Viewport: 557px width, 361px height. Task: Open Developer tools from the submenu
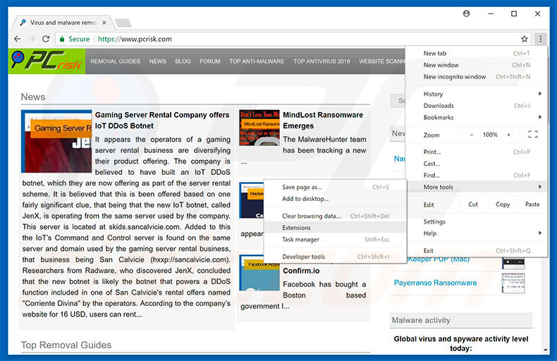click(335, 257)
